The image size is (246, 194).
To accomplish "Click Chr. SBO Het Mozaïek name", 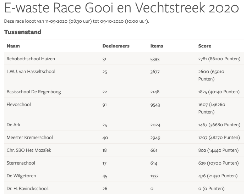I will coord(29,150).
